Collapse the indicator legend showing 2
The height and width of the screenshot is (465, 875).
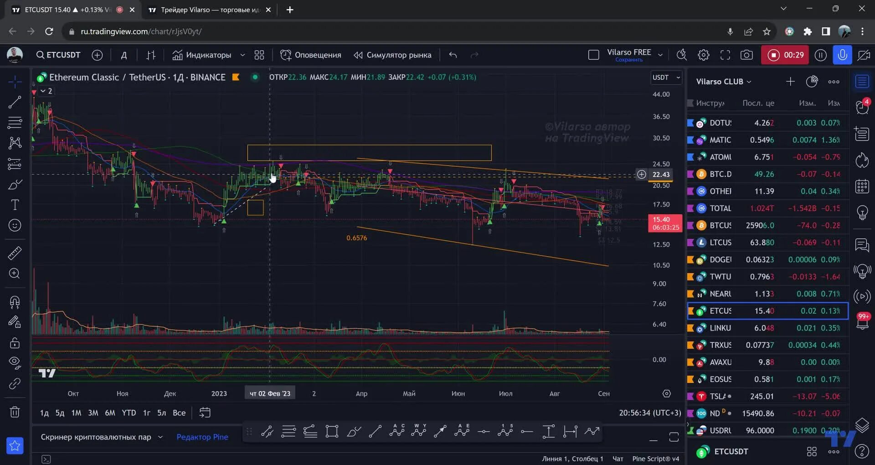click(46, 91)
